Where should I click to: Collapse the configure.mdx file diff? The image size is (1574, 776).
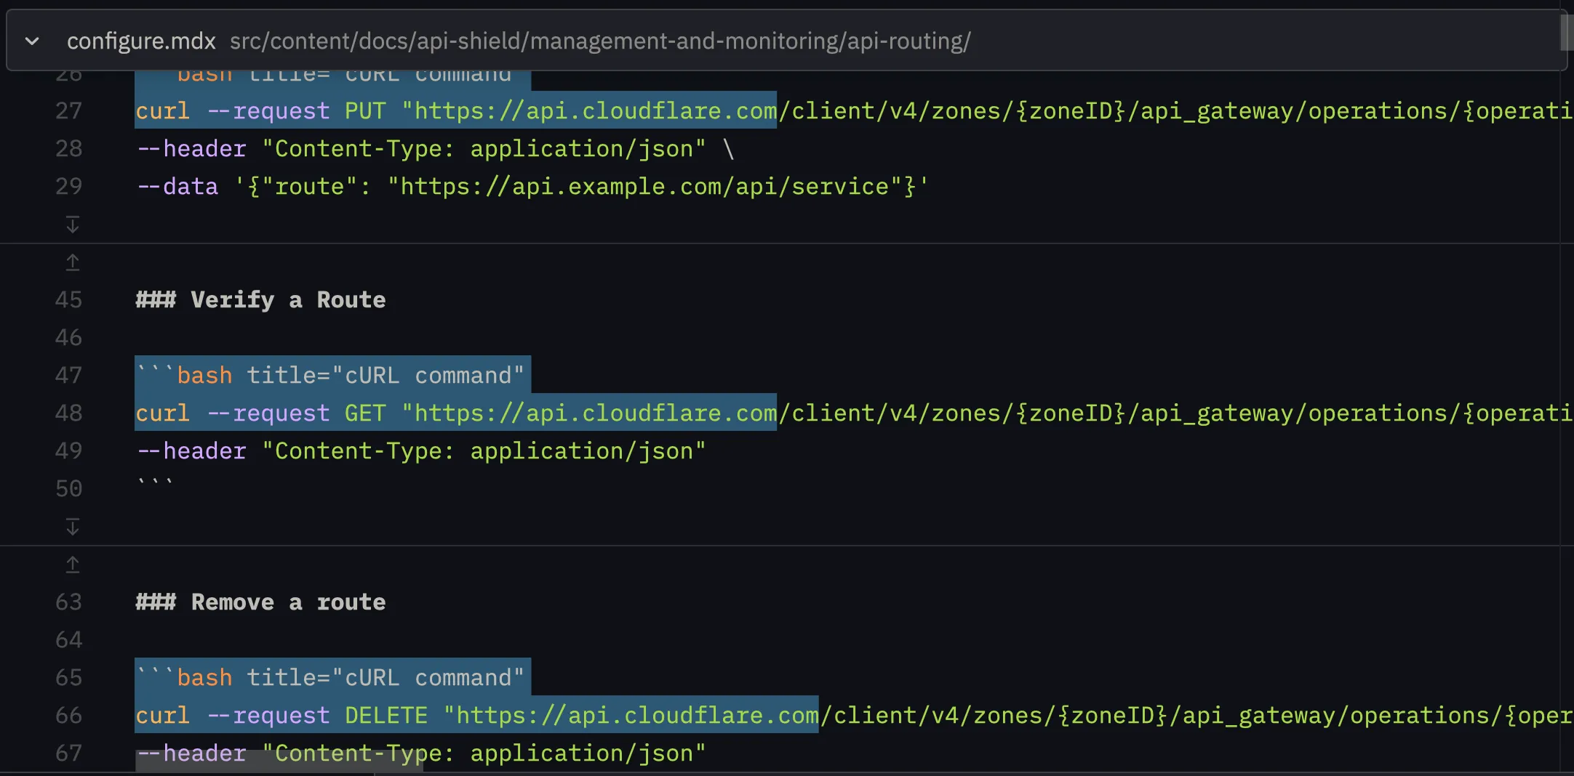pos(32,41)
